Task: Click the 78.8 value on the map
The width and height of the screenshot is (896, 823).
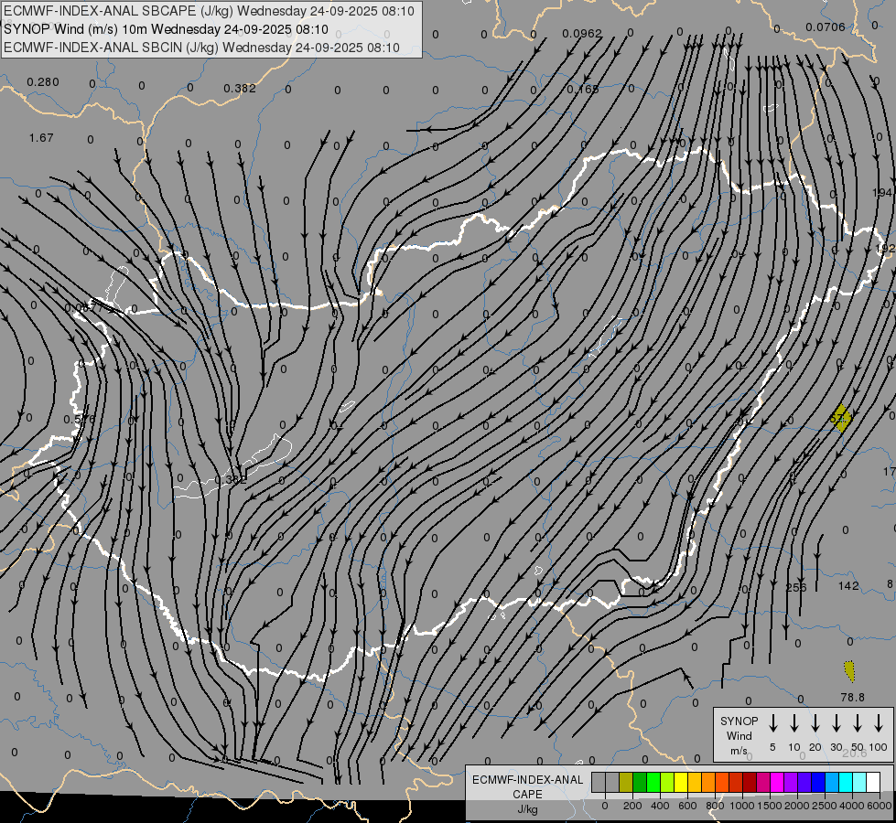Action: coord(852,697)
